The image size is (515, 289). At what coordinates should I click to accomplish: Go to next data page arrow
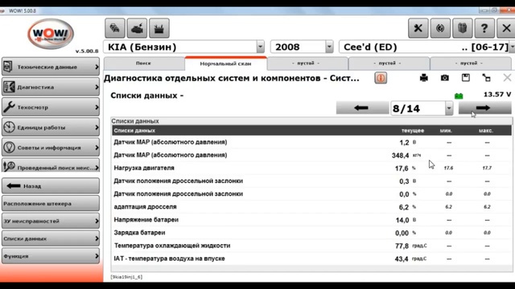pos(484,108)
